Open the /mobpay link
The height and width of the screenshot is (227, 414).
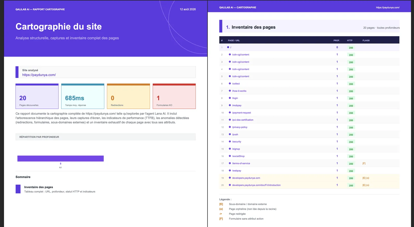[237, 105]
